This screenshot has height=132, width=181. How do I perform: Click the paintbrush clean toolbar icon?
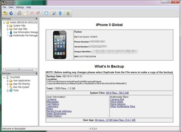coord(26,13)
